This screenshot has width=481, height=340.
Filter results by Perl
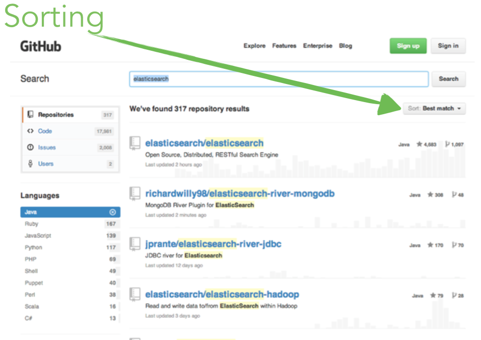(x=70, y=295)
